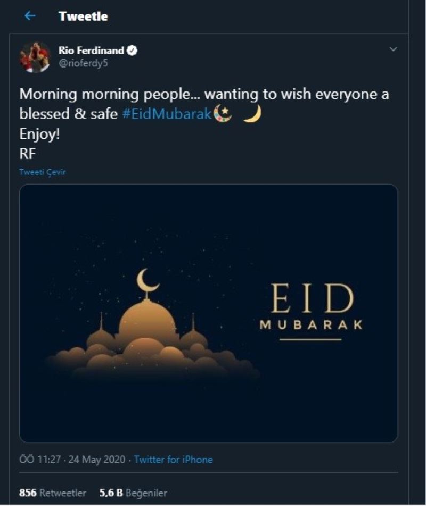426x509 pixels.
Task: Click the back arrow icon
Action: tap(30, 16)
